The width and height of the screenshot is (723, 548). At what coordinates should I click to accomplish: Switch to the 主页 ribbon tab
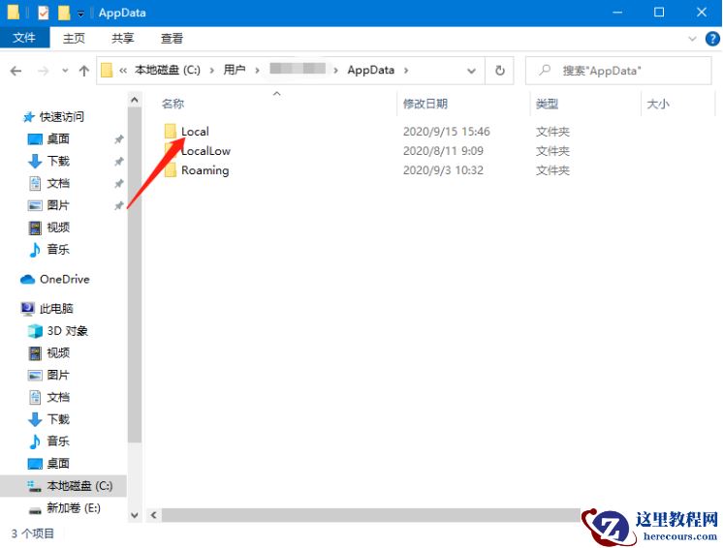74,38
